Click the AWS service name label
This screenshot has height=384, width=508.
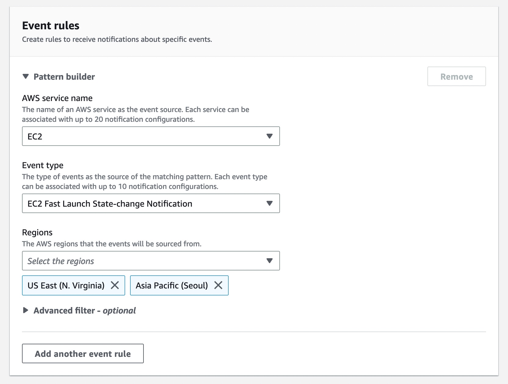(57, 98)
